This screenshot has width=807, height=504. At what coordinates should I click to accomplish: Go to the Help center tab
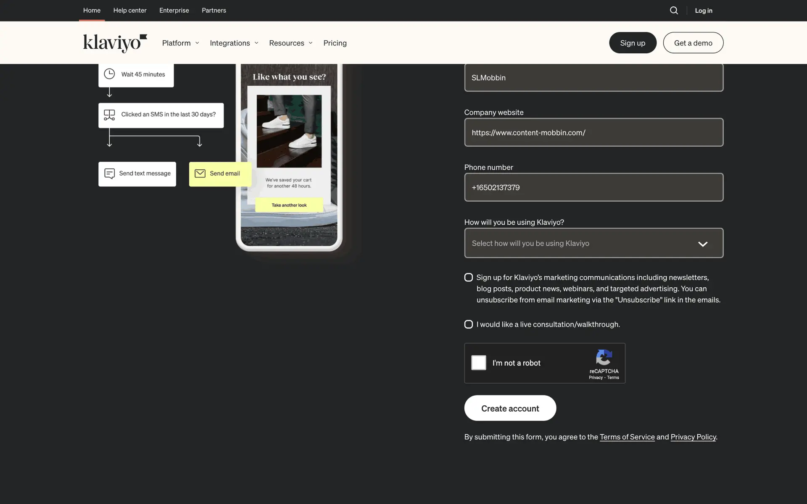click(130, 10)
